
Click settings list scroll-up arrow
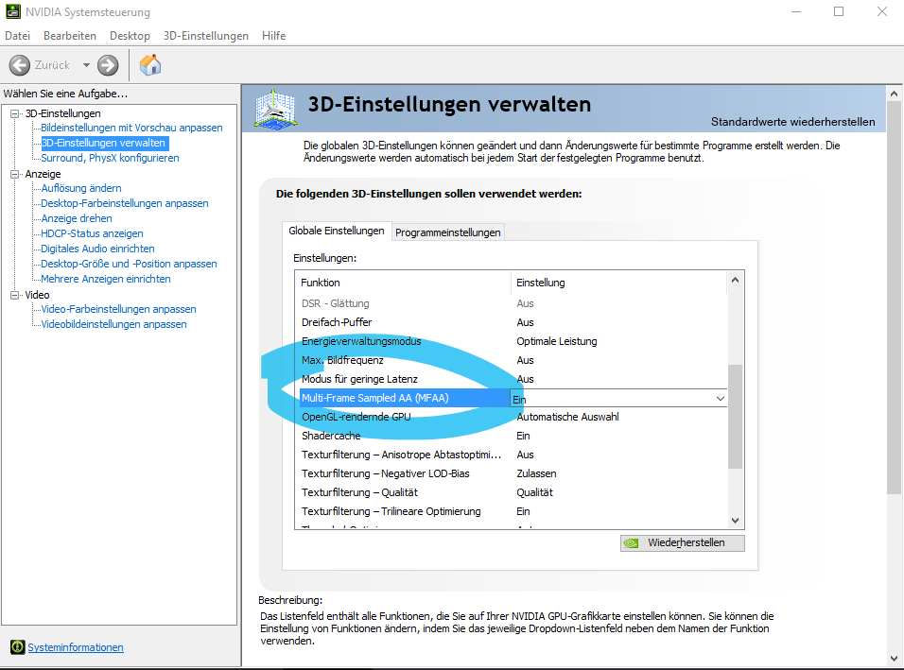tap(735, 280)
